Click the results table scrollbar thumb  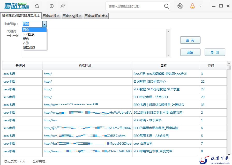[x=229, y=67]
